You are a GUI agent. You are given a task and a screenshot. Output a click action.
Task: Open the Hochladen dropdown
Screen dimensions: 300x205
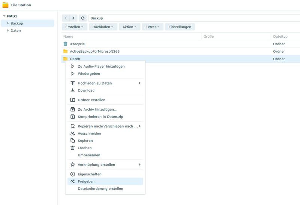click(x=103, y=27)
